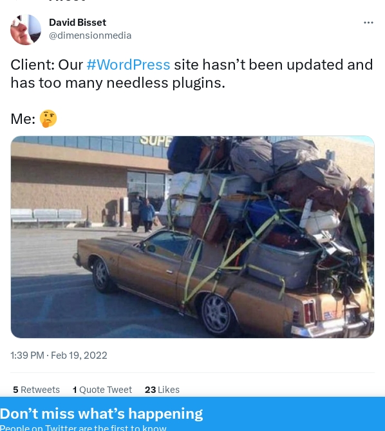This screenshot has width=385, height=431.
Task: Click the car's rear wheel in the photo
Action: click(x=216, y=314)
